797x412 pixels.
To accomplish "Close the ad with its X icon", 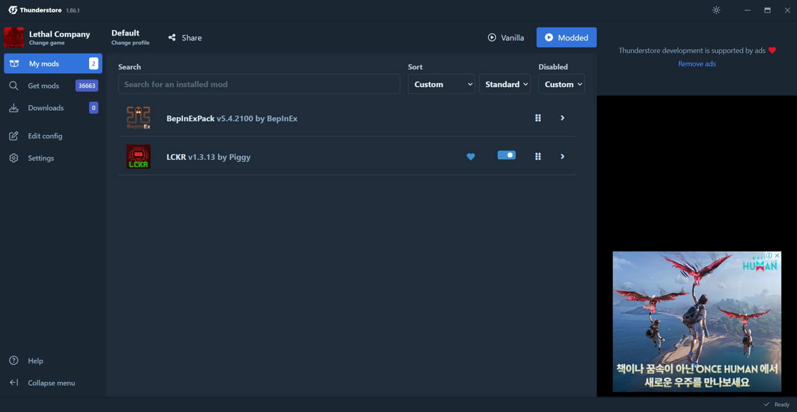I will (777, 255).
